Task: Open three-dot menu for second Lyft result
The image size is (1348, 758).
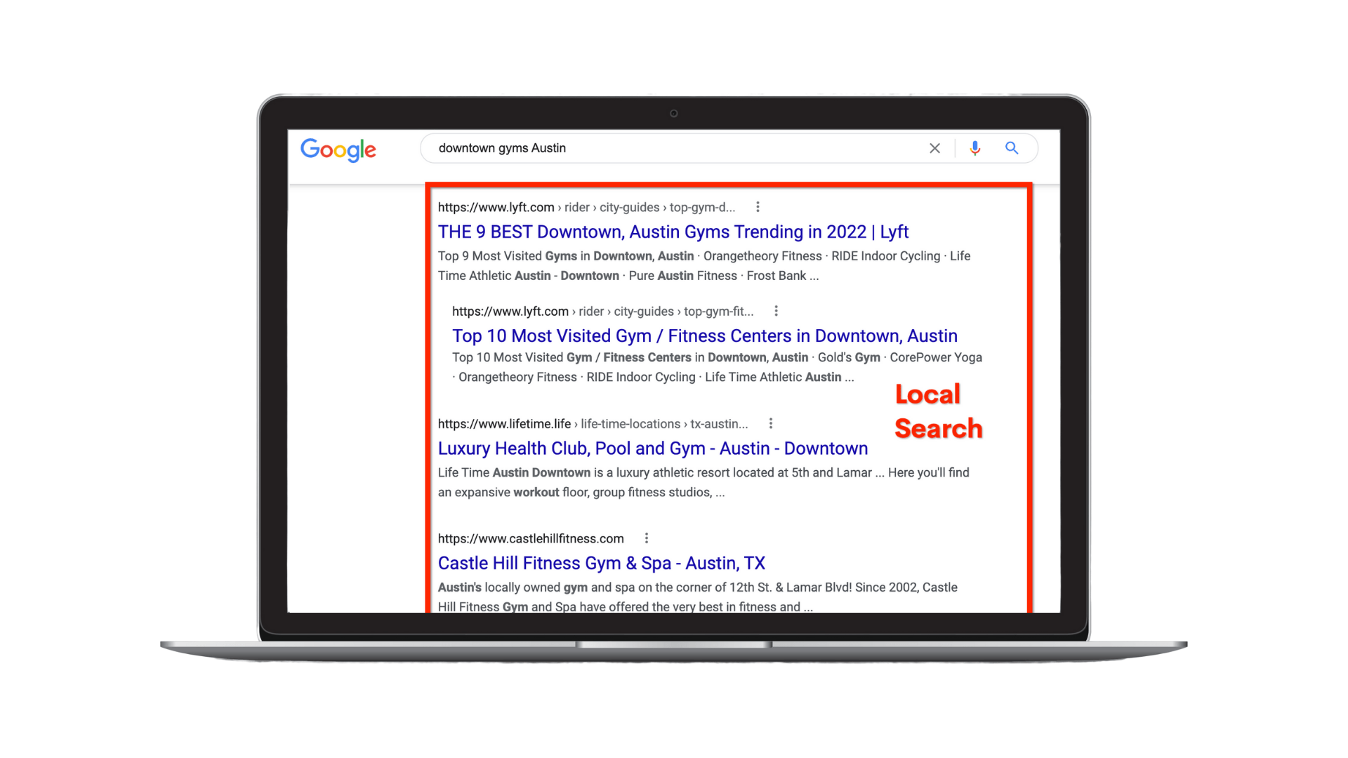Action: pyautogui.click(x=776, y=311)
